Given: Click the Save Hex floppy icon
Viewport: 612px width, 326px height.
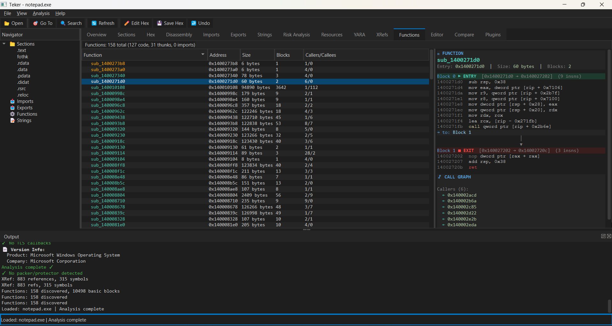Looking at the screenshot, I should [159, 23].
